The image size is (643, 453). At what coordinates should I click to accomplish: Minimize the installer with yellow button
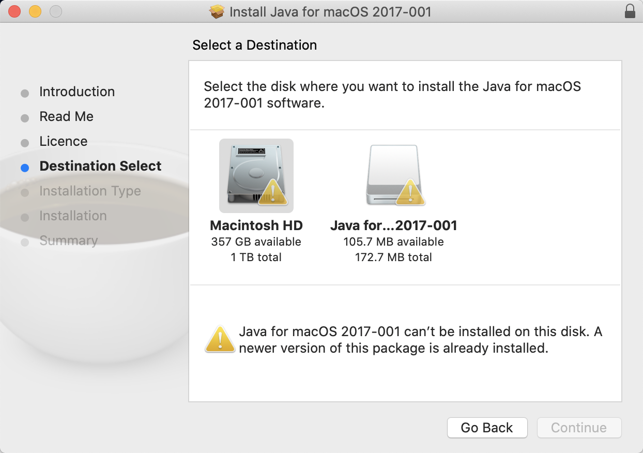pos(35,11)
